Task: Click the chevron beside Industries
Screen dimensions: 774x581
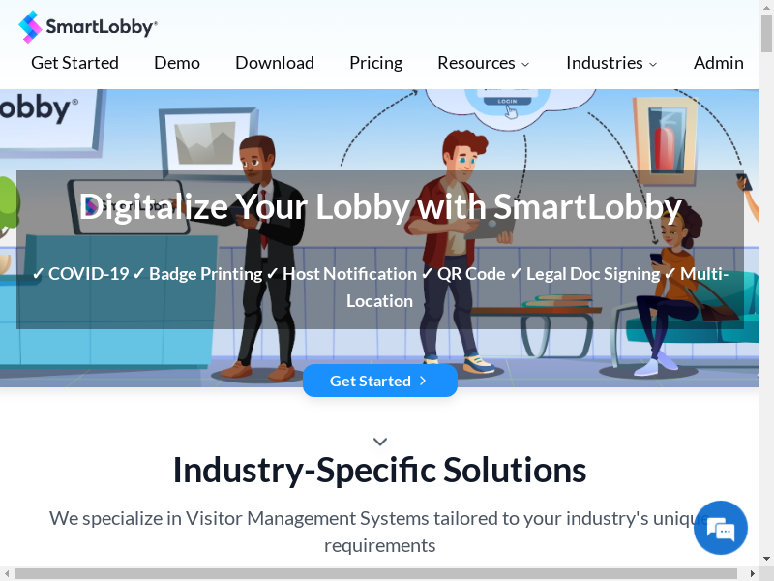Action: click(x=653, y=64)
